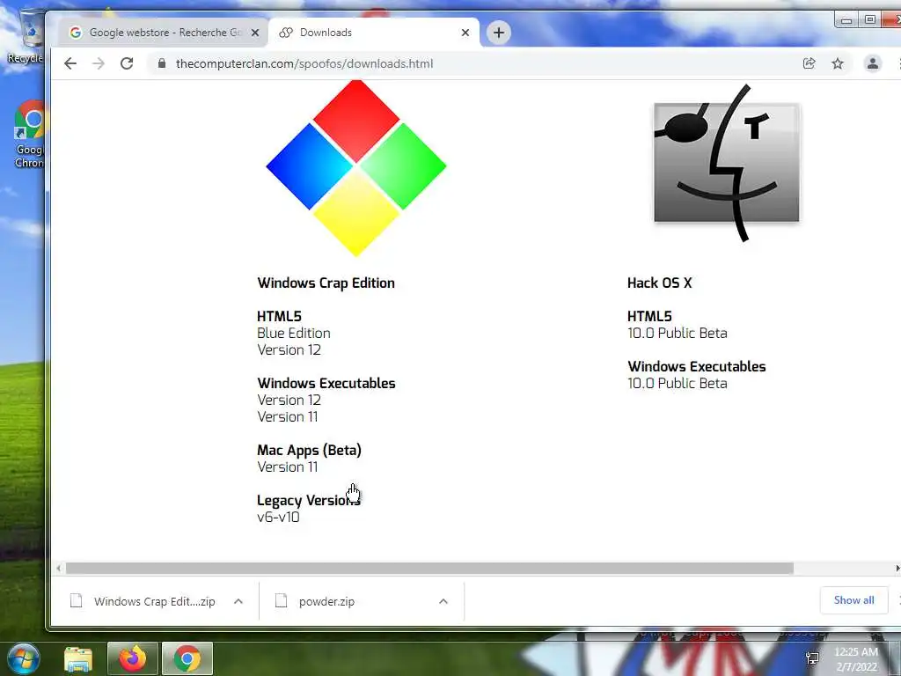Click the Hack OS X Finder face logo
This screenshot has width=901, height=676.
[726, 163]
